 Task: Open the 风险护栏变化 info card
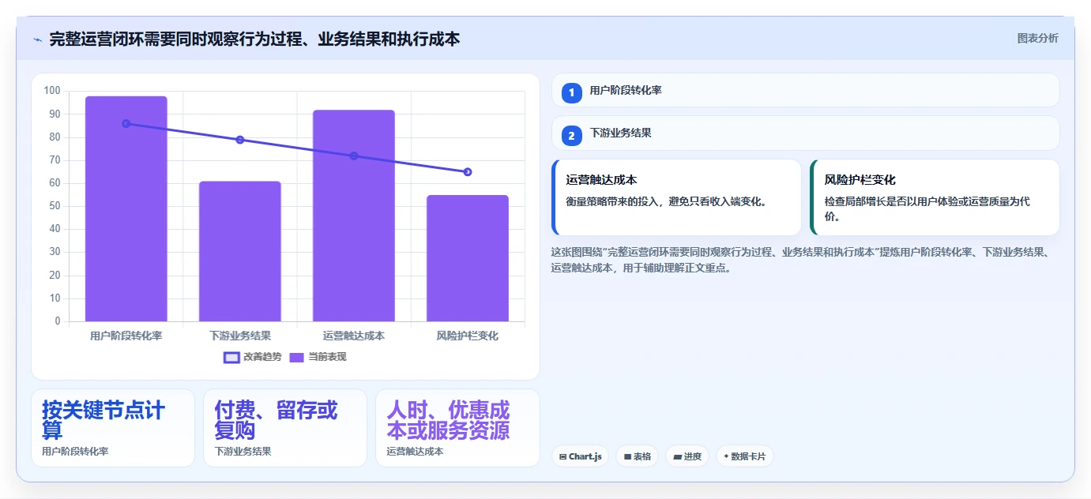pyautogui.click(x=935, y=197)
